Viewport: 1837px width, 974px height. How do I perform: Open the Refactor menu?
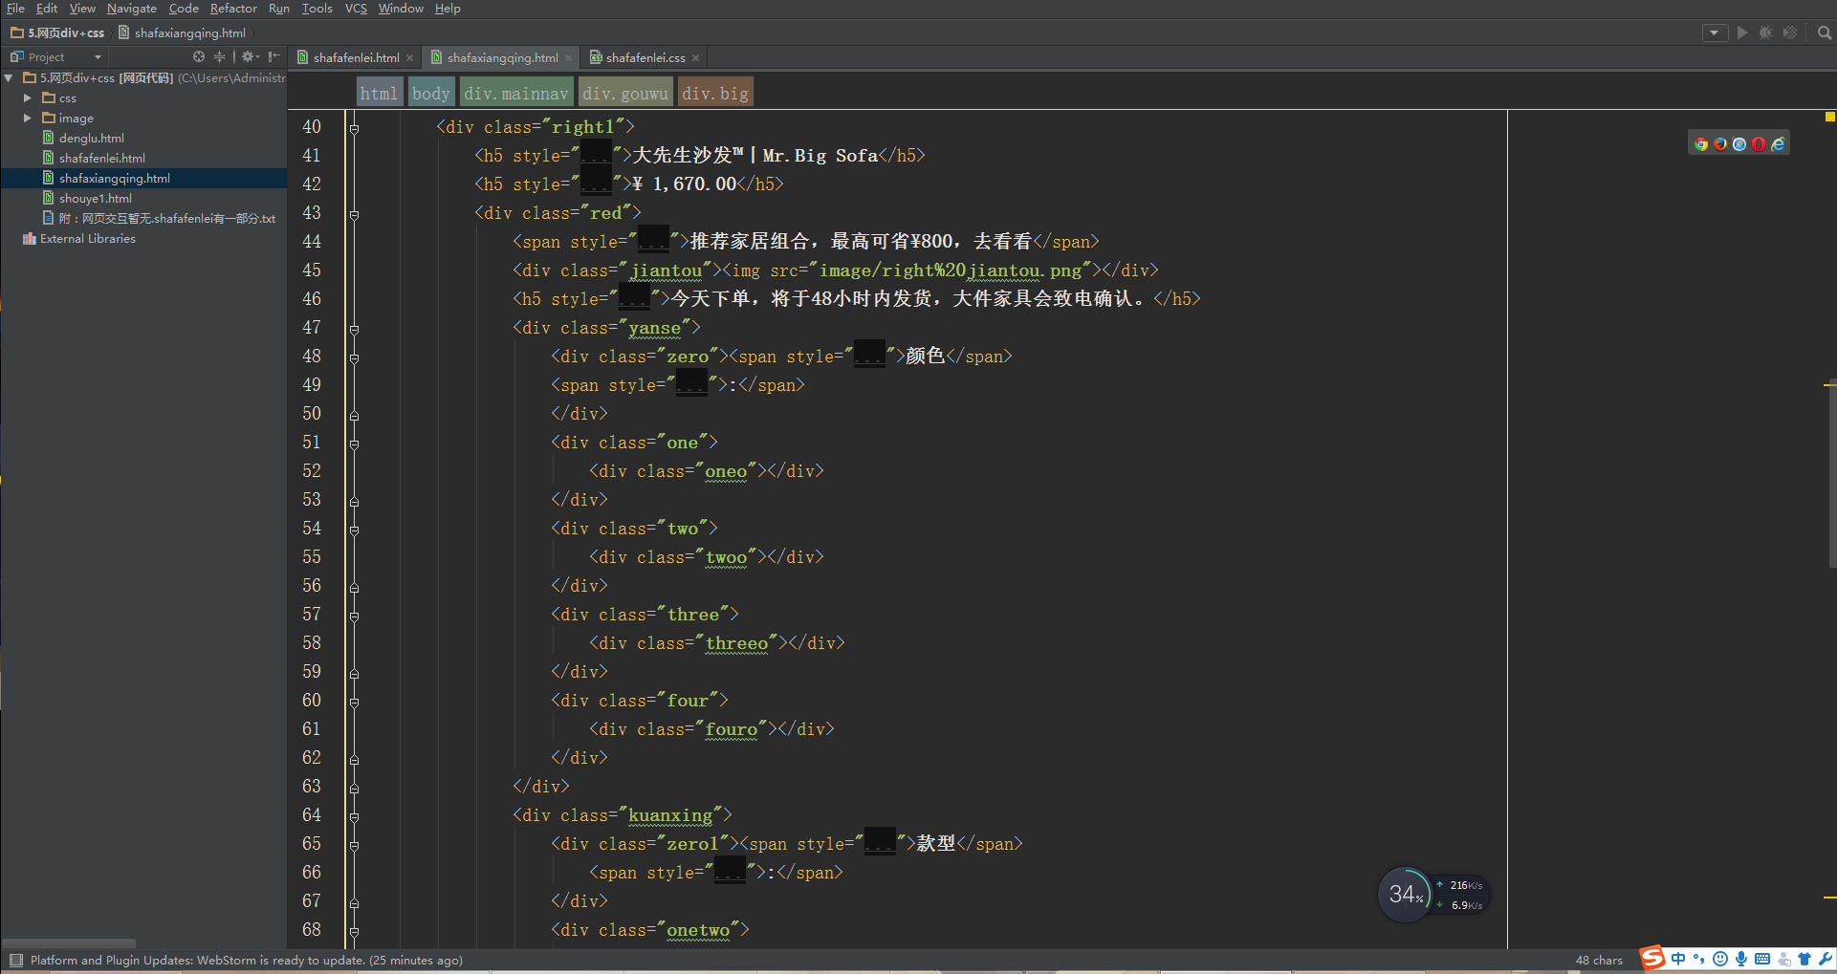(x=233, y=9)
